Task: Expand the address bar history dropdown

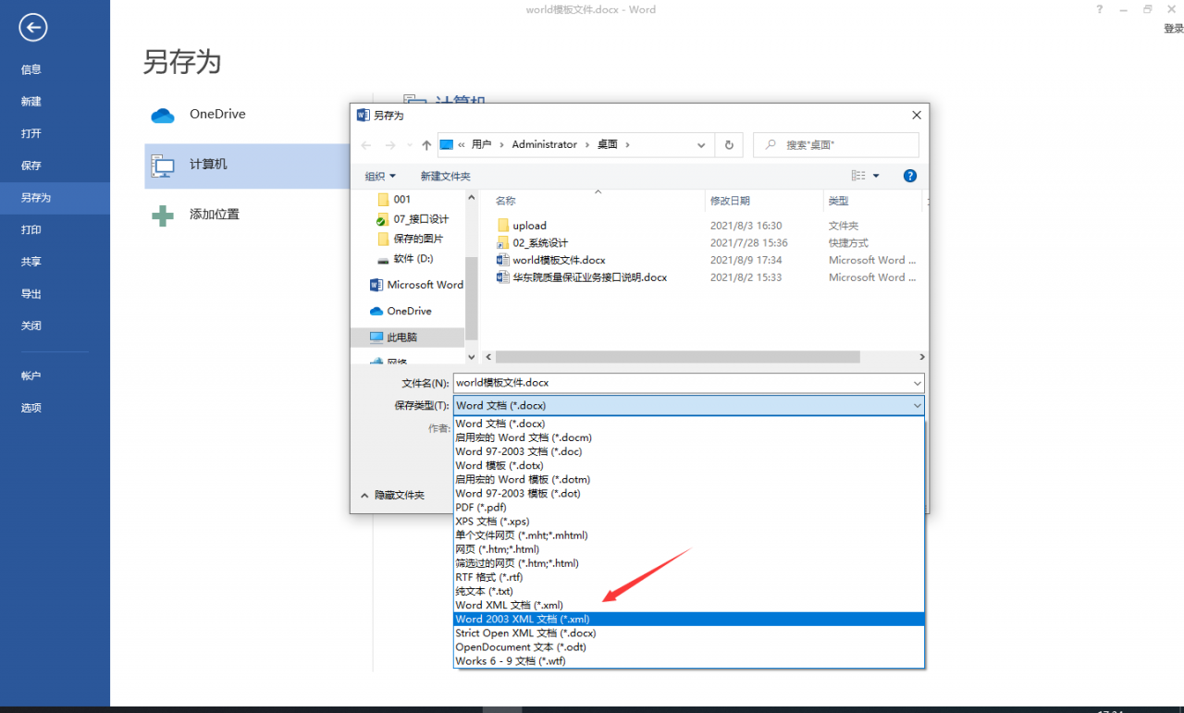Action: coord(702,145)
